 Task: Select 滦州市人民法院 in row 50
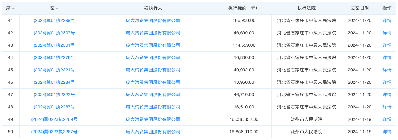tap(306, 132)
